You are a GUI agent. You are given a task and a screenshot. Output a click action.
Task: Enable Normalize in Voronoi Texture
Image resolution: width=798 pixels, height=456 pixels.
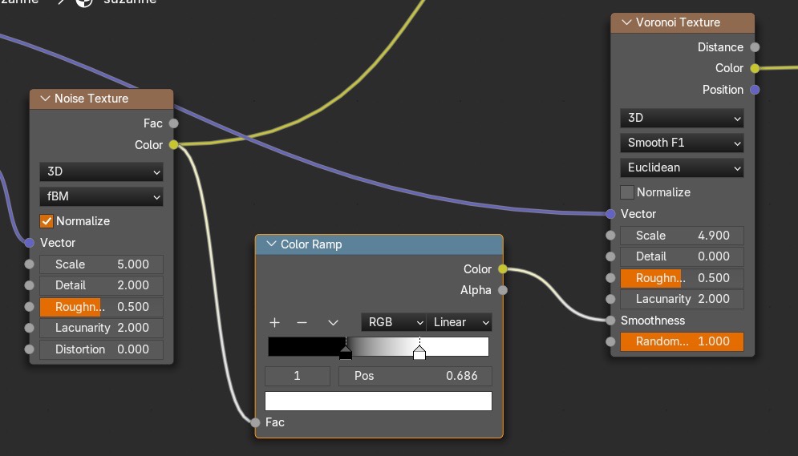627,192
